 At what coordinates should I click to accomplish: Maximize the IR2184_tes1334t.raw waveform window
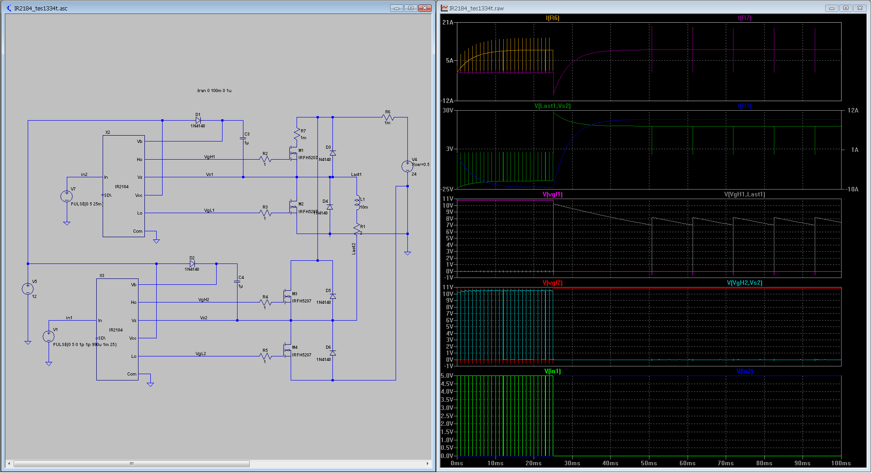846,8
